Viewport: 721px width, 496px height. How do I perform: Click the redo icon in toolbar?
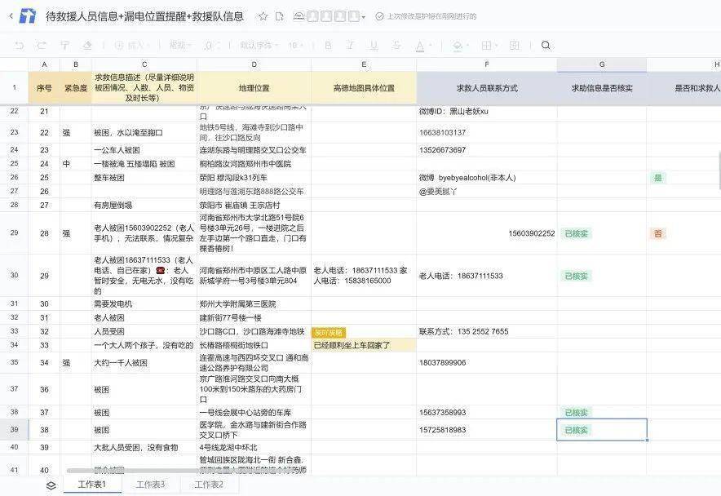point(41,46)
